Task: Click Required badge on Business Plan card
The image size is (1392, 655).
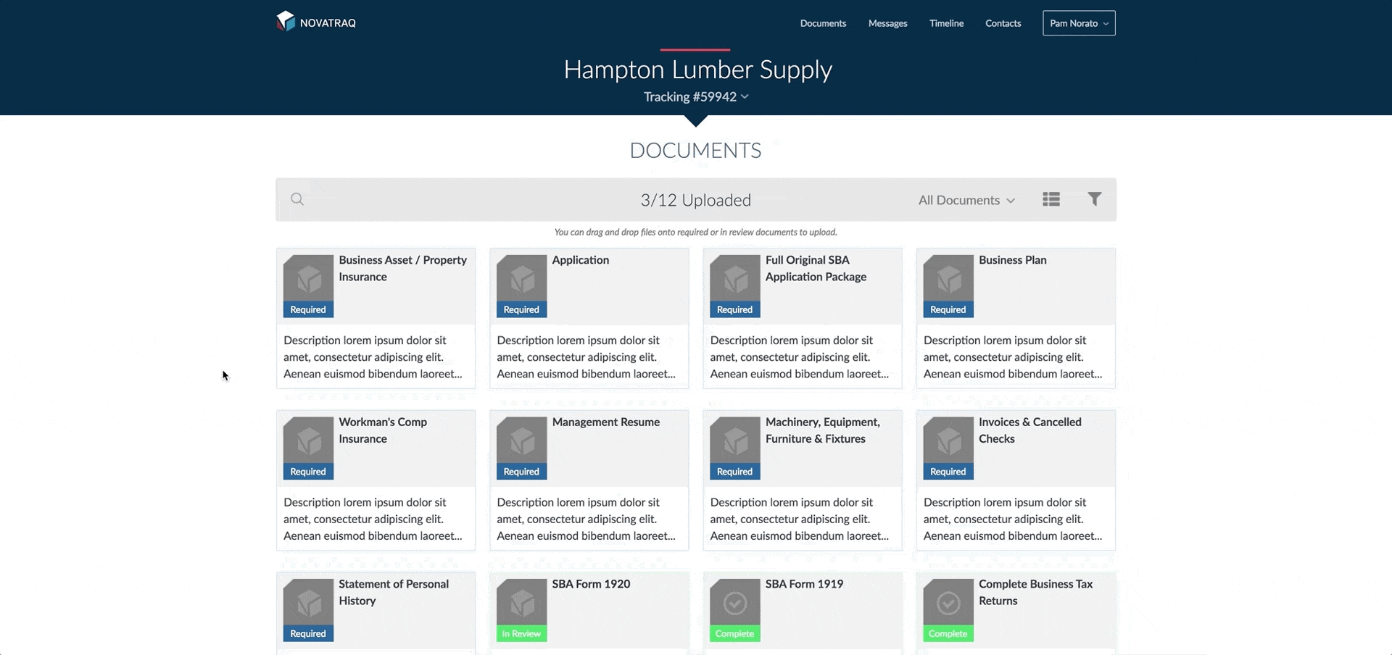Action: coord(948,309)
